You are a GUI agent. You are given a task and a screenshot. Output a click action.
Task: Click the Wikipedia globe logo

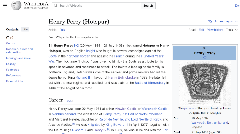pos(16,5)
